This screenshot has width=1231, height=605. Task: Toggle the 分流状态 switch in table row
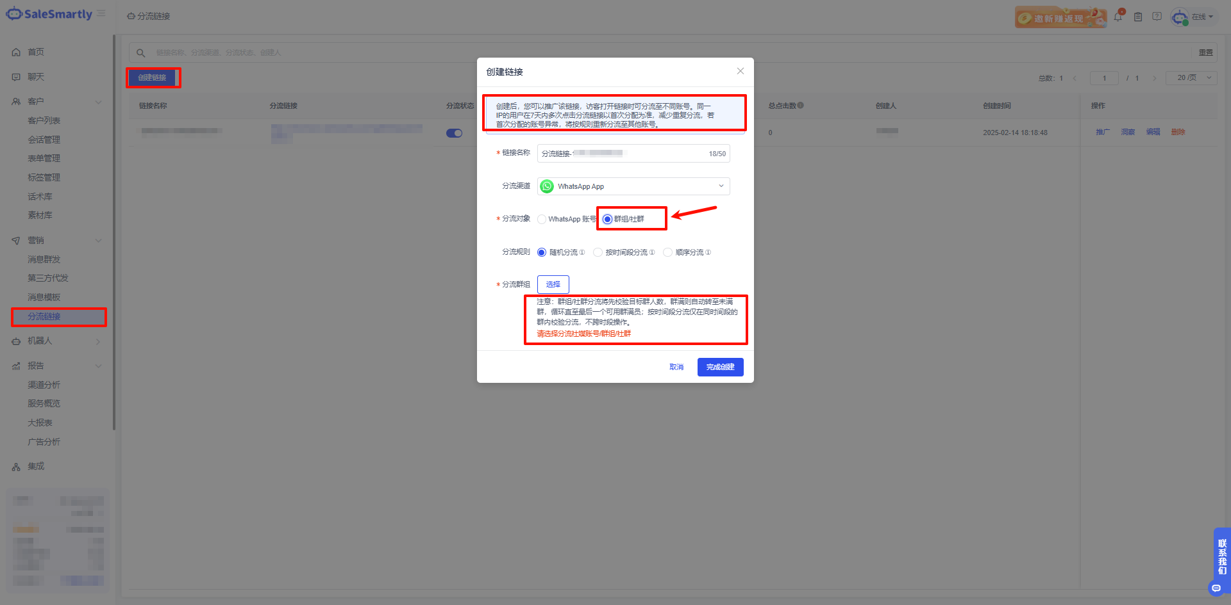tap(454, 133)
